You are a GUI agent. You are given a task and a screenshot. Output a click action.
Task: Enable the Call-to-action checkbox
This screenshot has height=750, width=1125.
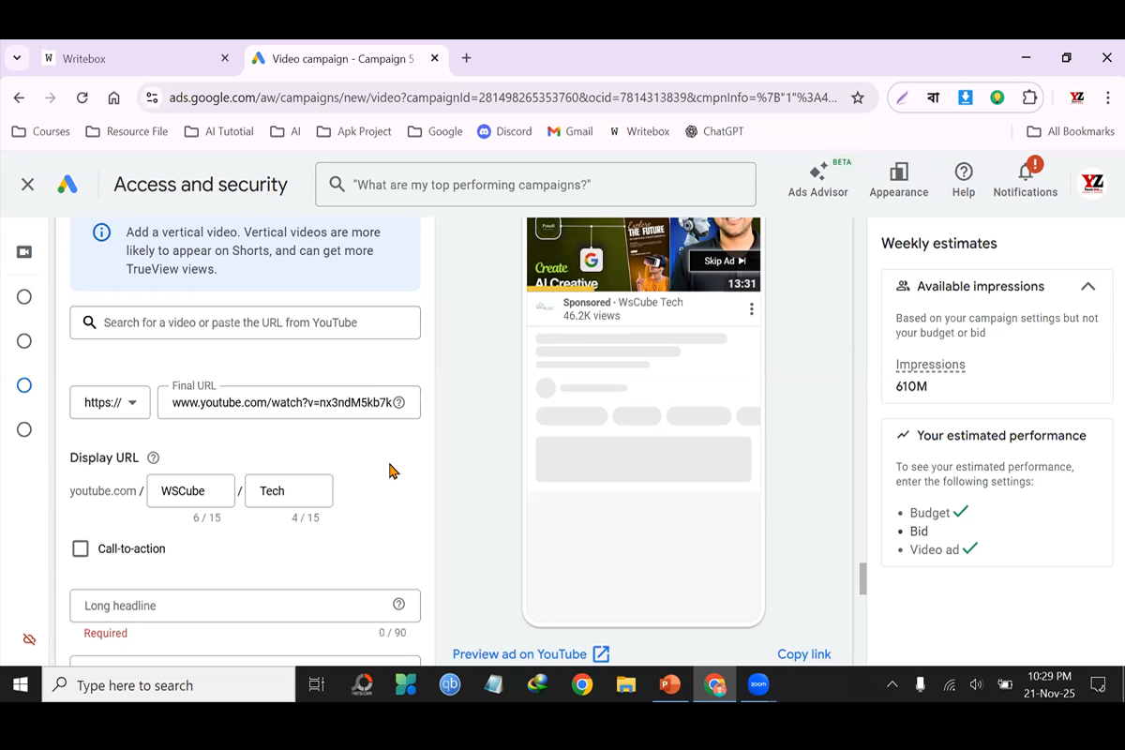coord(81,548)
